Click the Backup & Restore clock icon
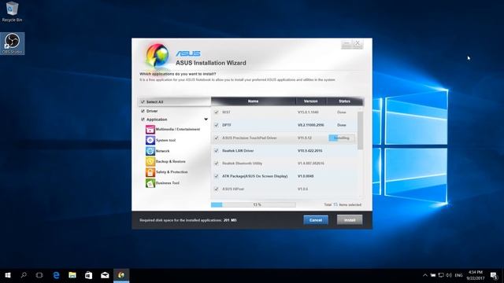Screen dimensions: 504x283 tap(150, 161)
